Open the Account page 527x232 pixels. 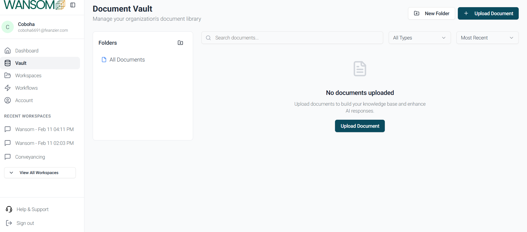pyautogui.click(x=40, y=100)
